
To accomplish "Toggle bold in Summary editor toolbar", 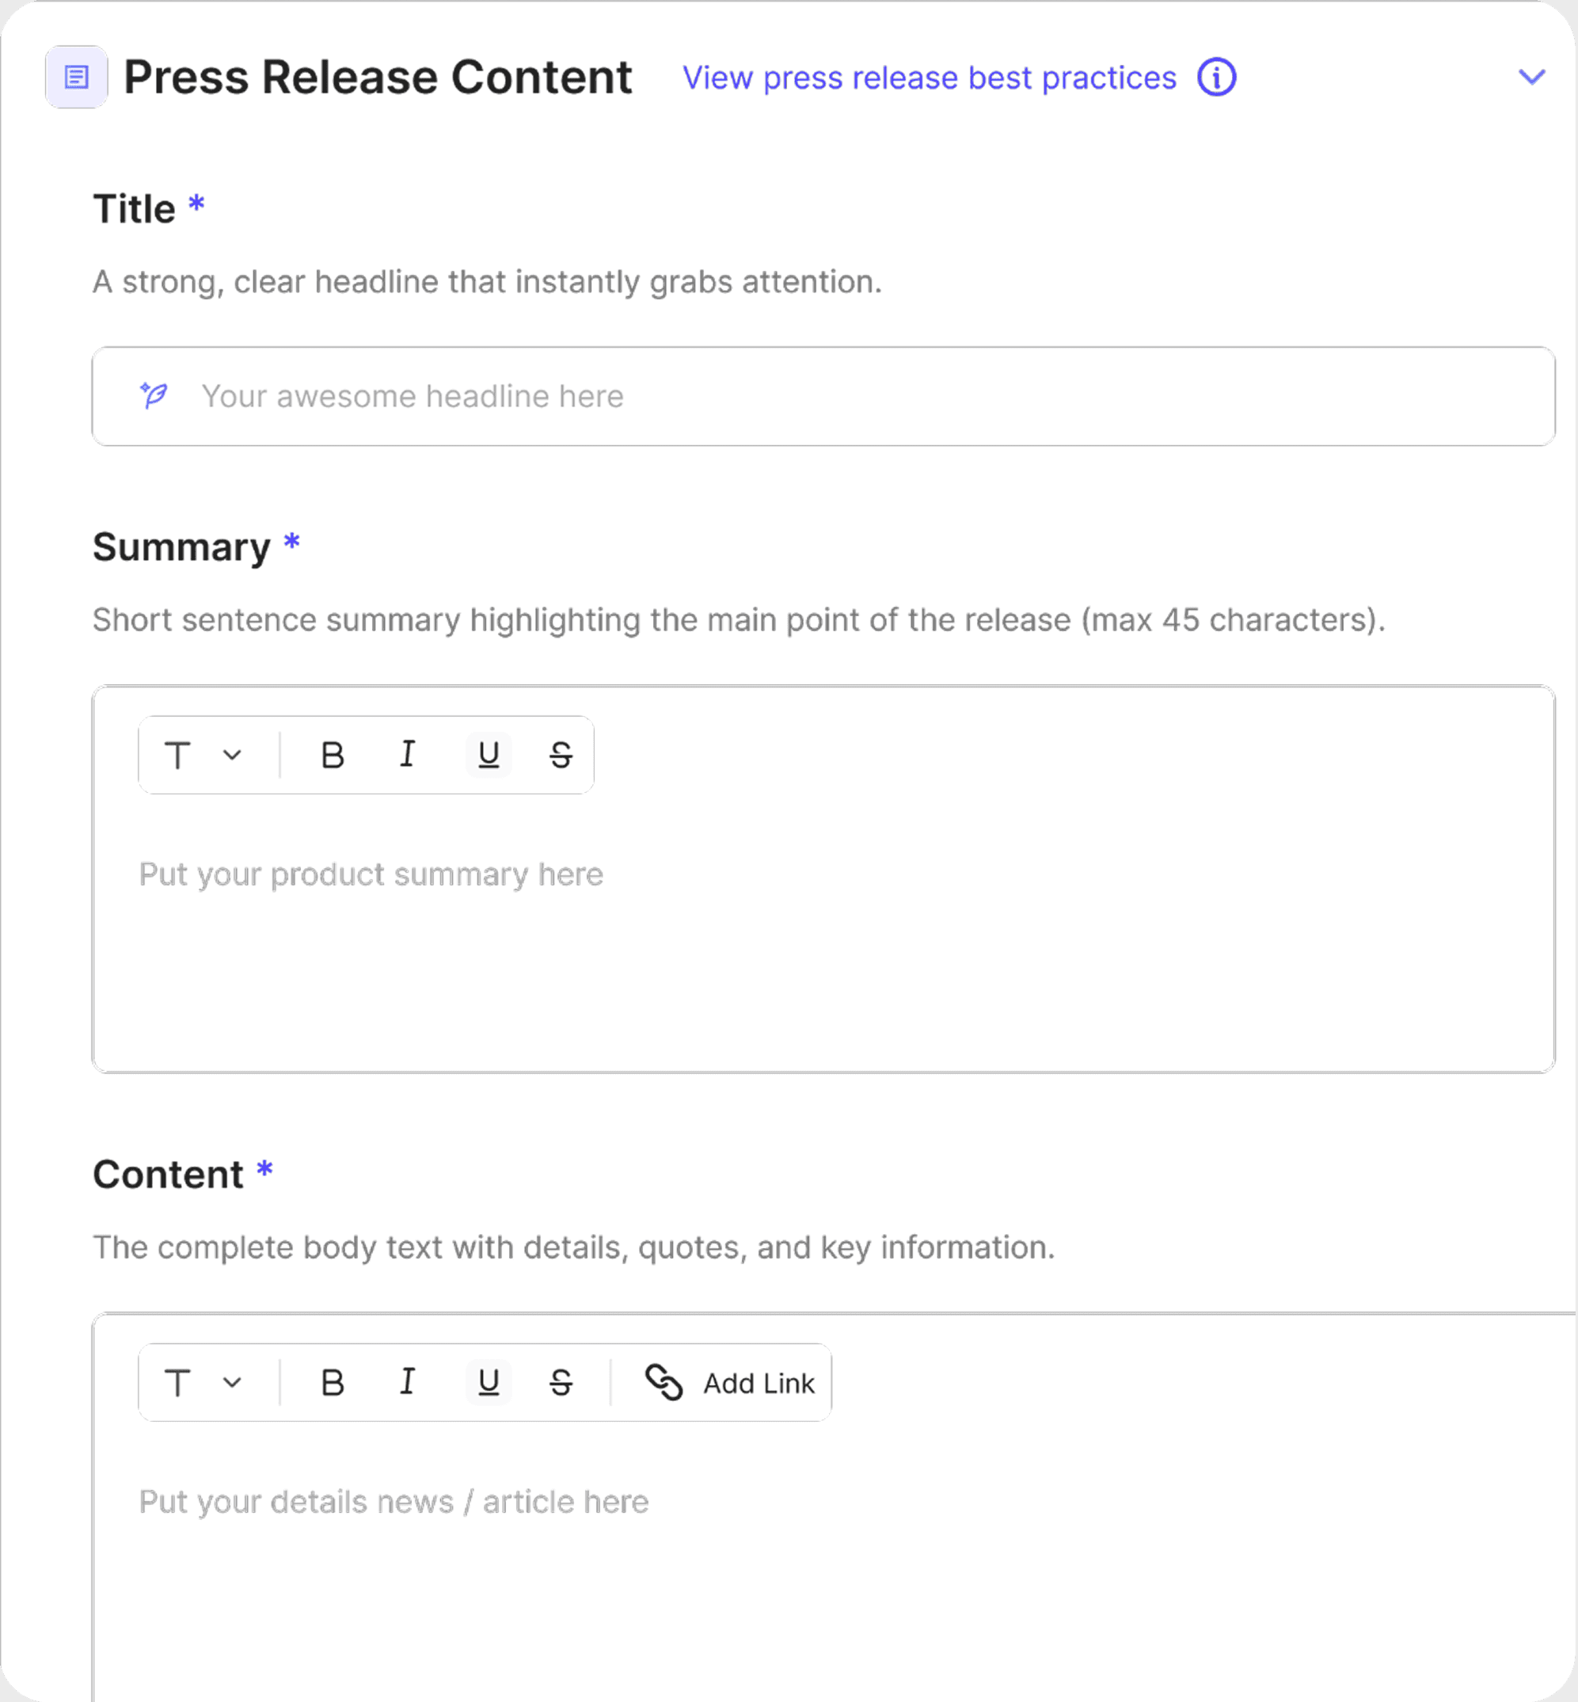I will pos(333,755).
